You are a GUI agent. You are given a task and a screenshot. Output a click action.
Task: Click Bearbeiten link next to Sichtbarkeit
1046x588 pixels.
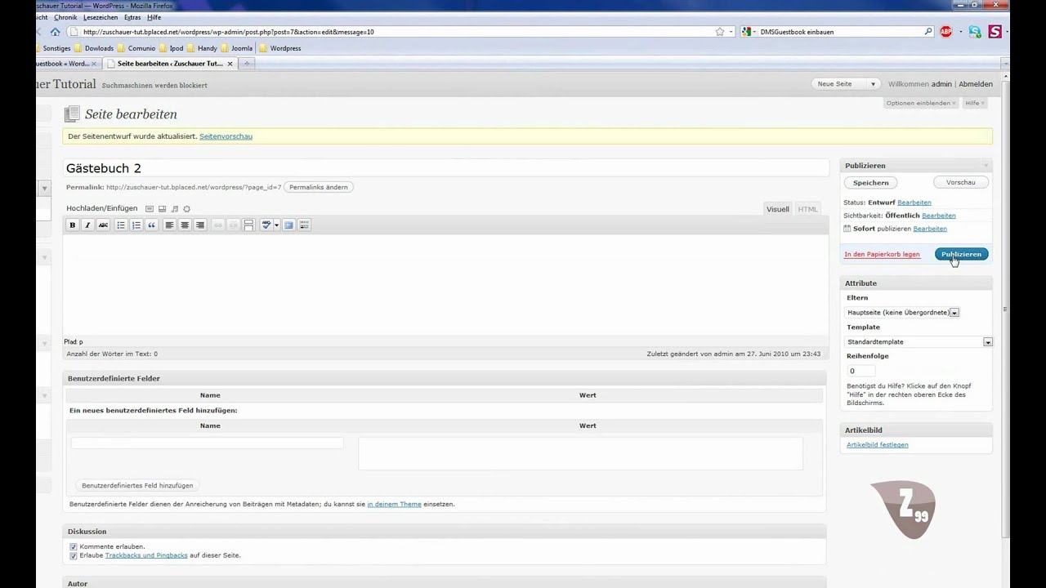pos(938,216)
